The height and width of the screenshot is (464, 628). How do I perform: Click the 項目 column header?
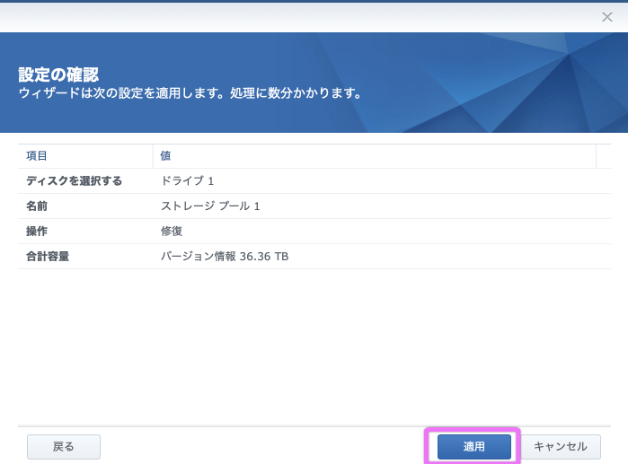click(x=38, y=156)
